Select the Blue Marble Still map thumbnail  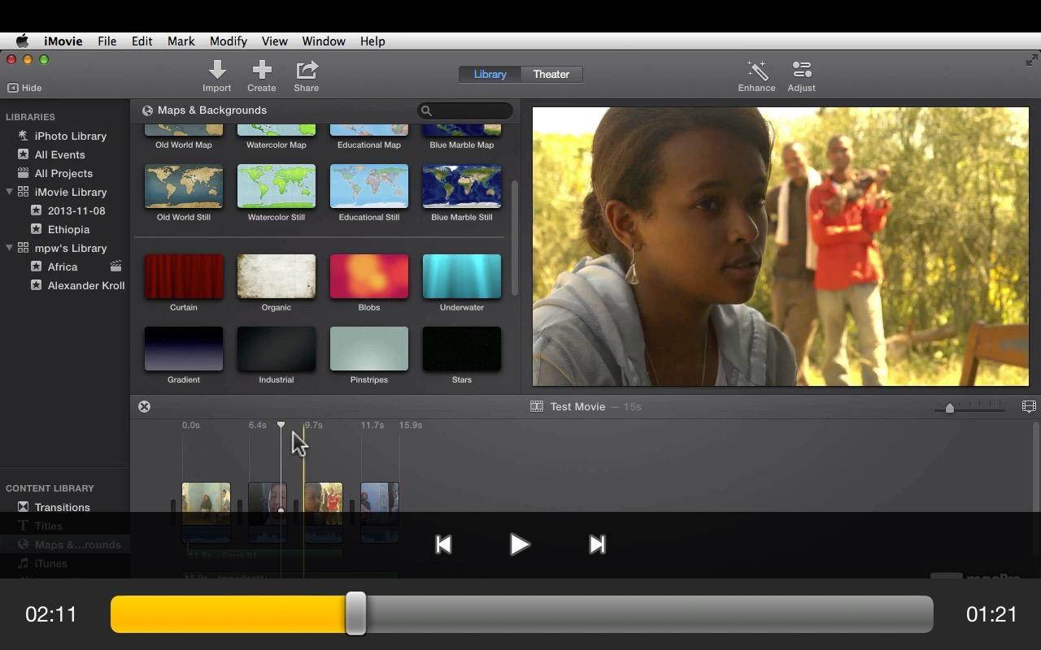point(462,186)
